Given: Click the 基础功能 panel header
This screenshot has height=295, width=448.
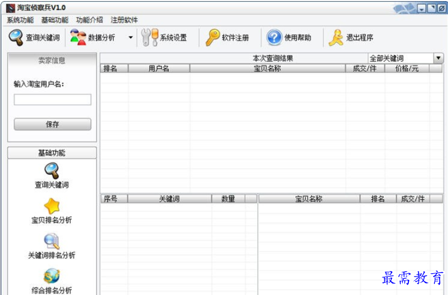Looking at the screenshot, I should click(52, 153).
